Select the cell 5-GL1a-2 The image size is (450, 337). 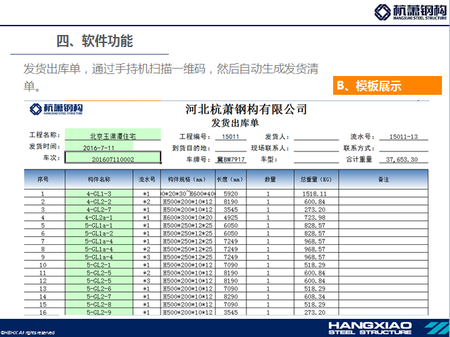[x=99, y=233]
